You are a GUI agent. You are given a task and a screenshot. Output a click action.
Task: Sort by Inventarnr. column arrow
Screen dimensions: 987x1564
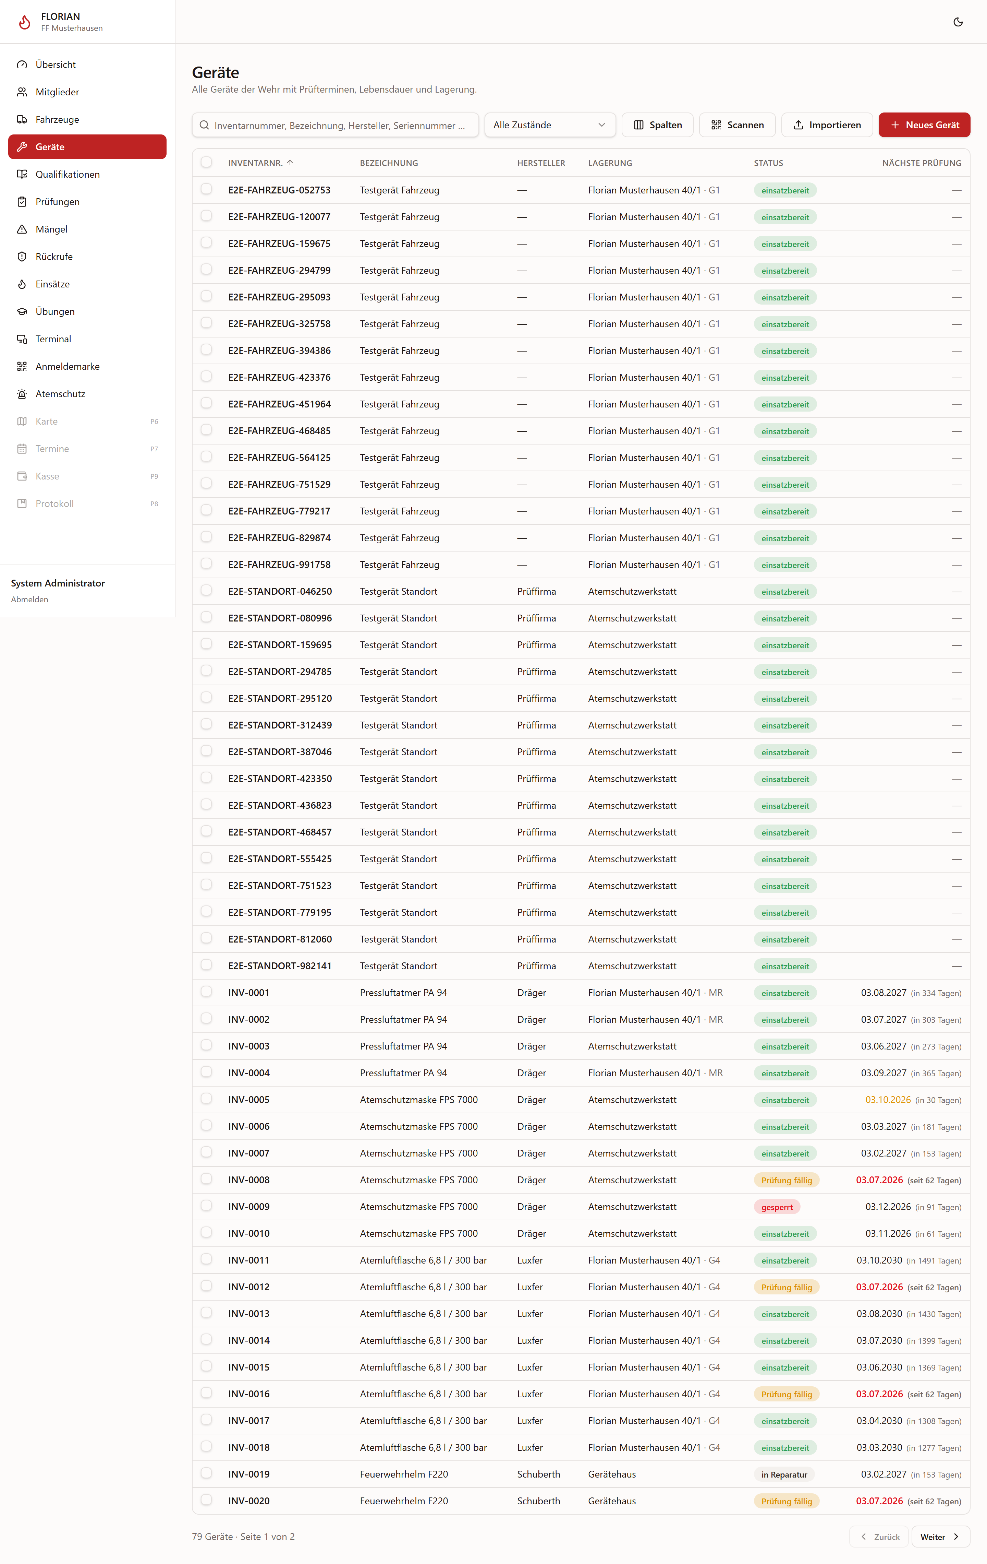pyautogui.click(x=290, y=163)
